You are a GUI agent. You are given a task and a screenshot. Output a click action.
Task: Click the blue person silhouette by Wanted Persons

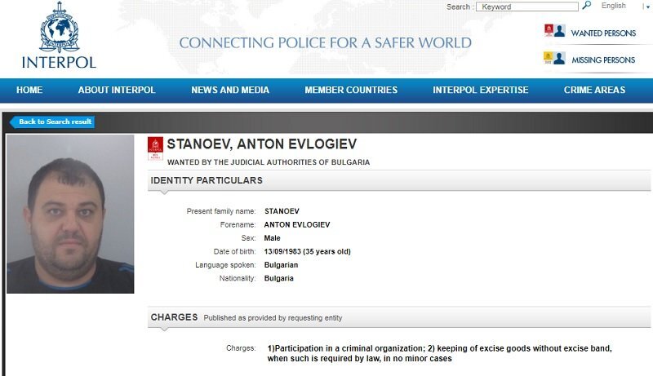tap(560, 31)
